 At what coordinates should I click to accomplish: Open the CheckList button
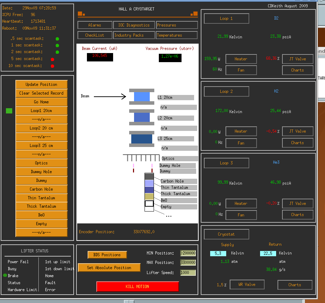click(95, 35)
